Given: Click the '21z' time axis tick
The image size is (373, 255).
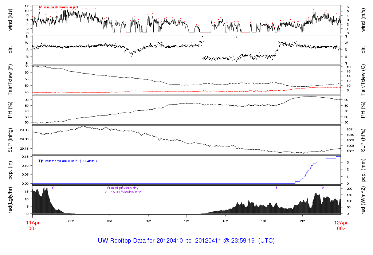Looking at the screenshot, I should (302, 221).
